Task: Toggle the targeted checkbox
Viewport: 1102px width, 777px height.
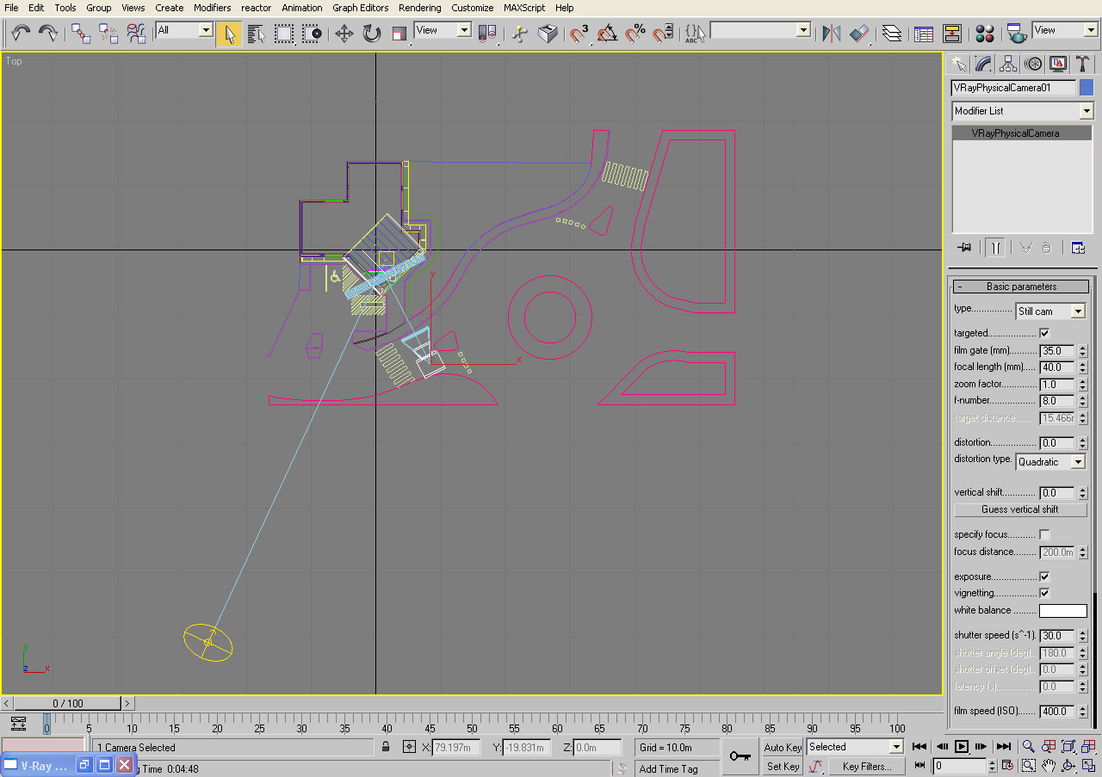Action: click(1045, 333)
